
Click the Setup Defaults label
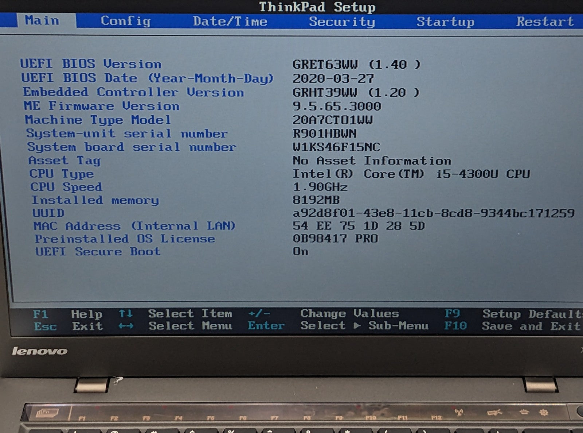(532, 314)
